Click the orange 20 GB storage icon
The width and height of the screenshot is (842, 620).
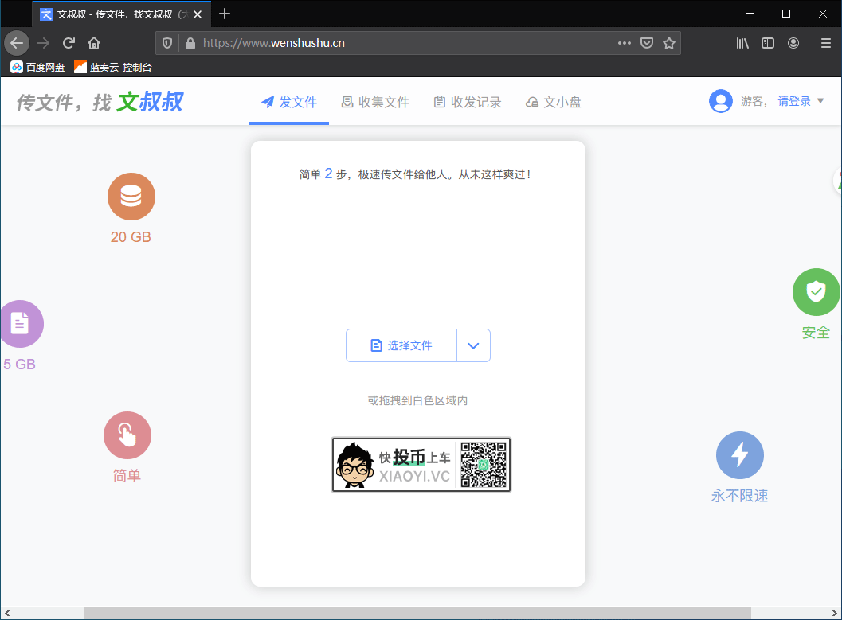click(131, 197)
